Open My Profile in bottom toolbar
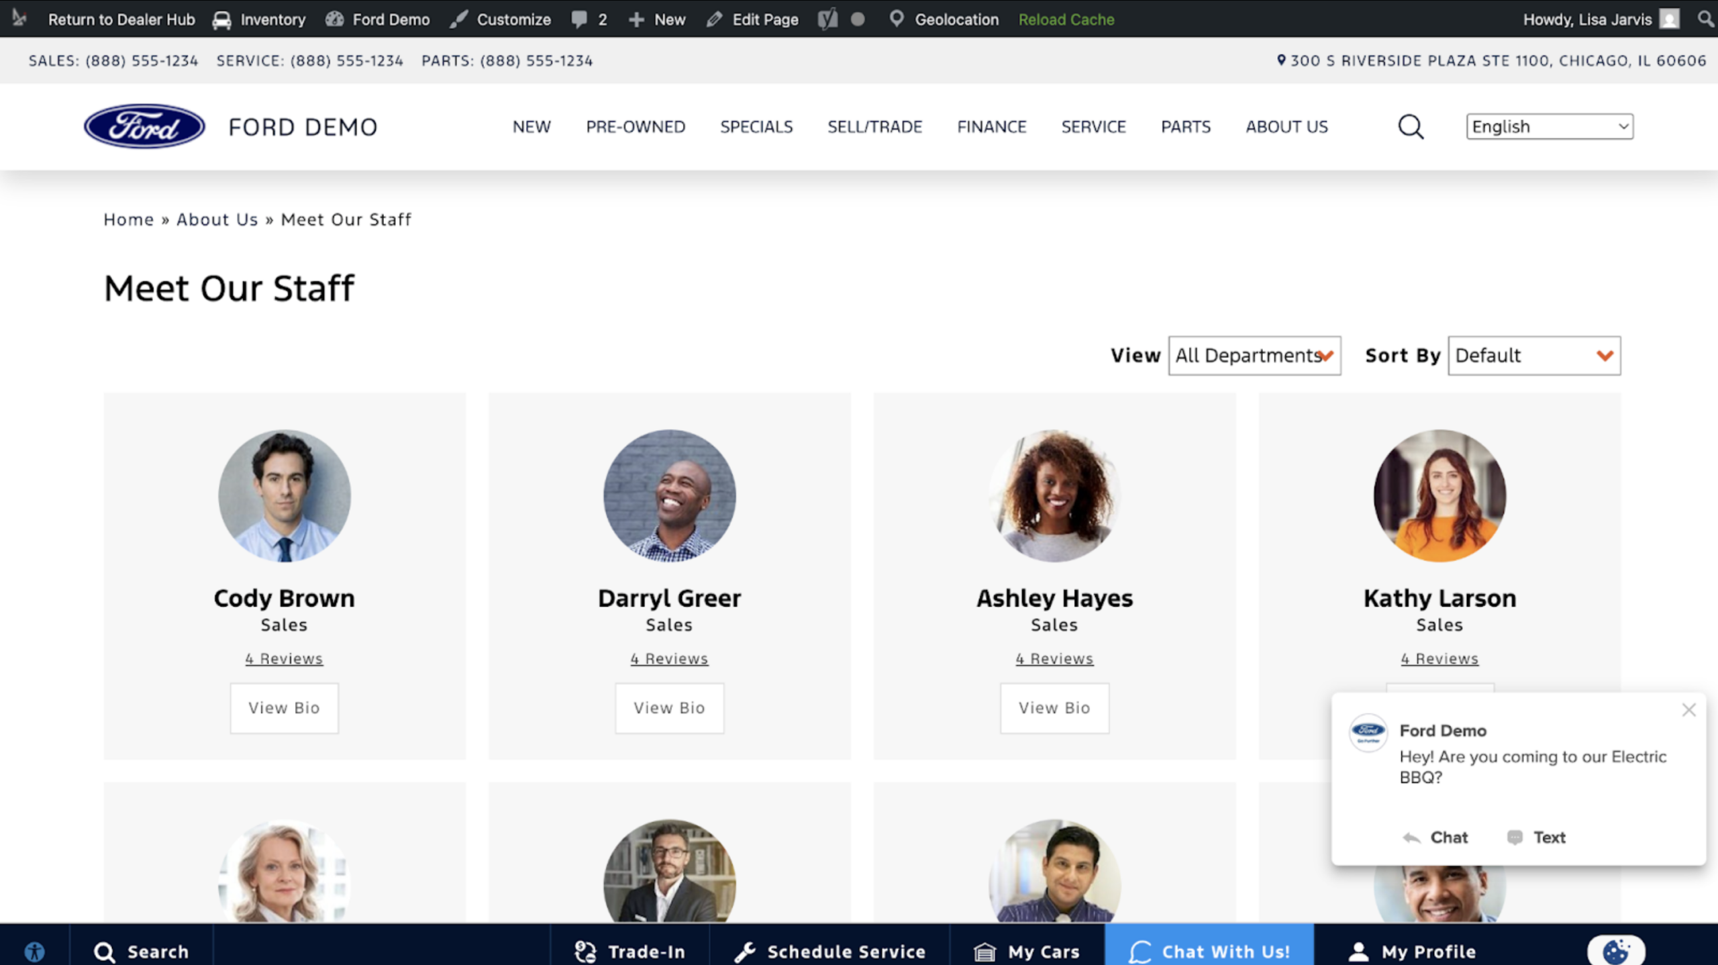 (1413, 951)
